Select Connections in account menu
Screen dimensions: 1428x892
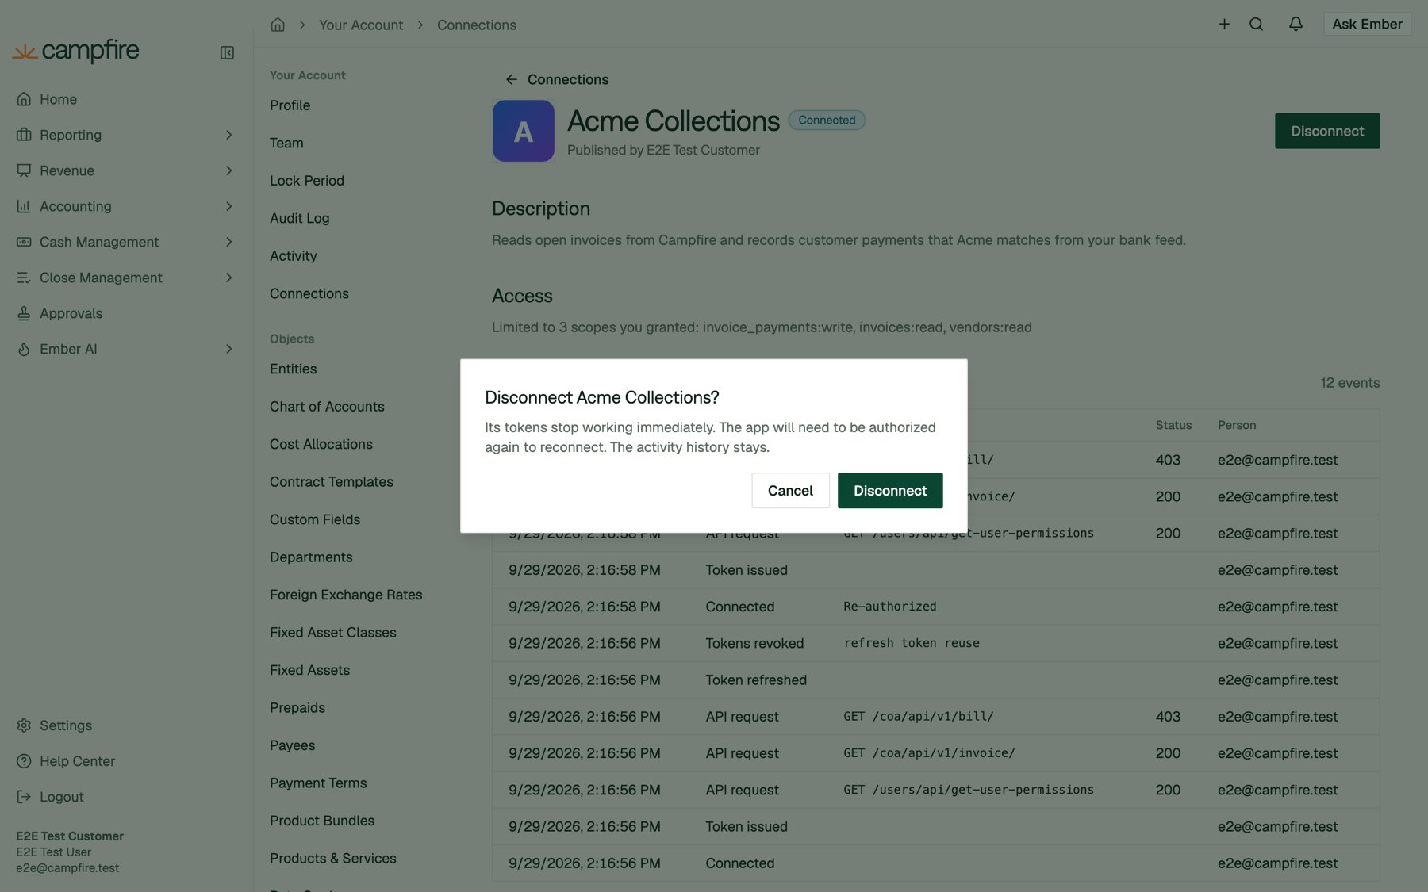309,293
